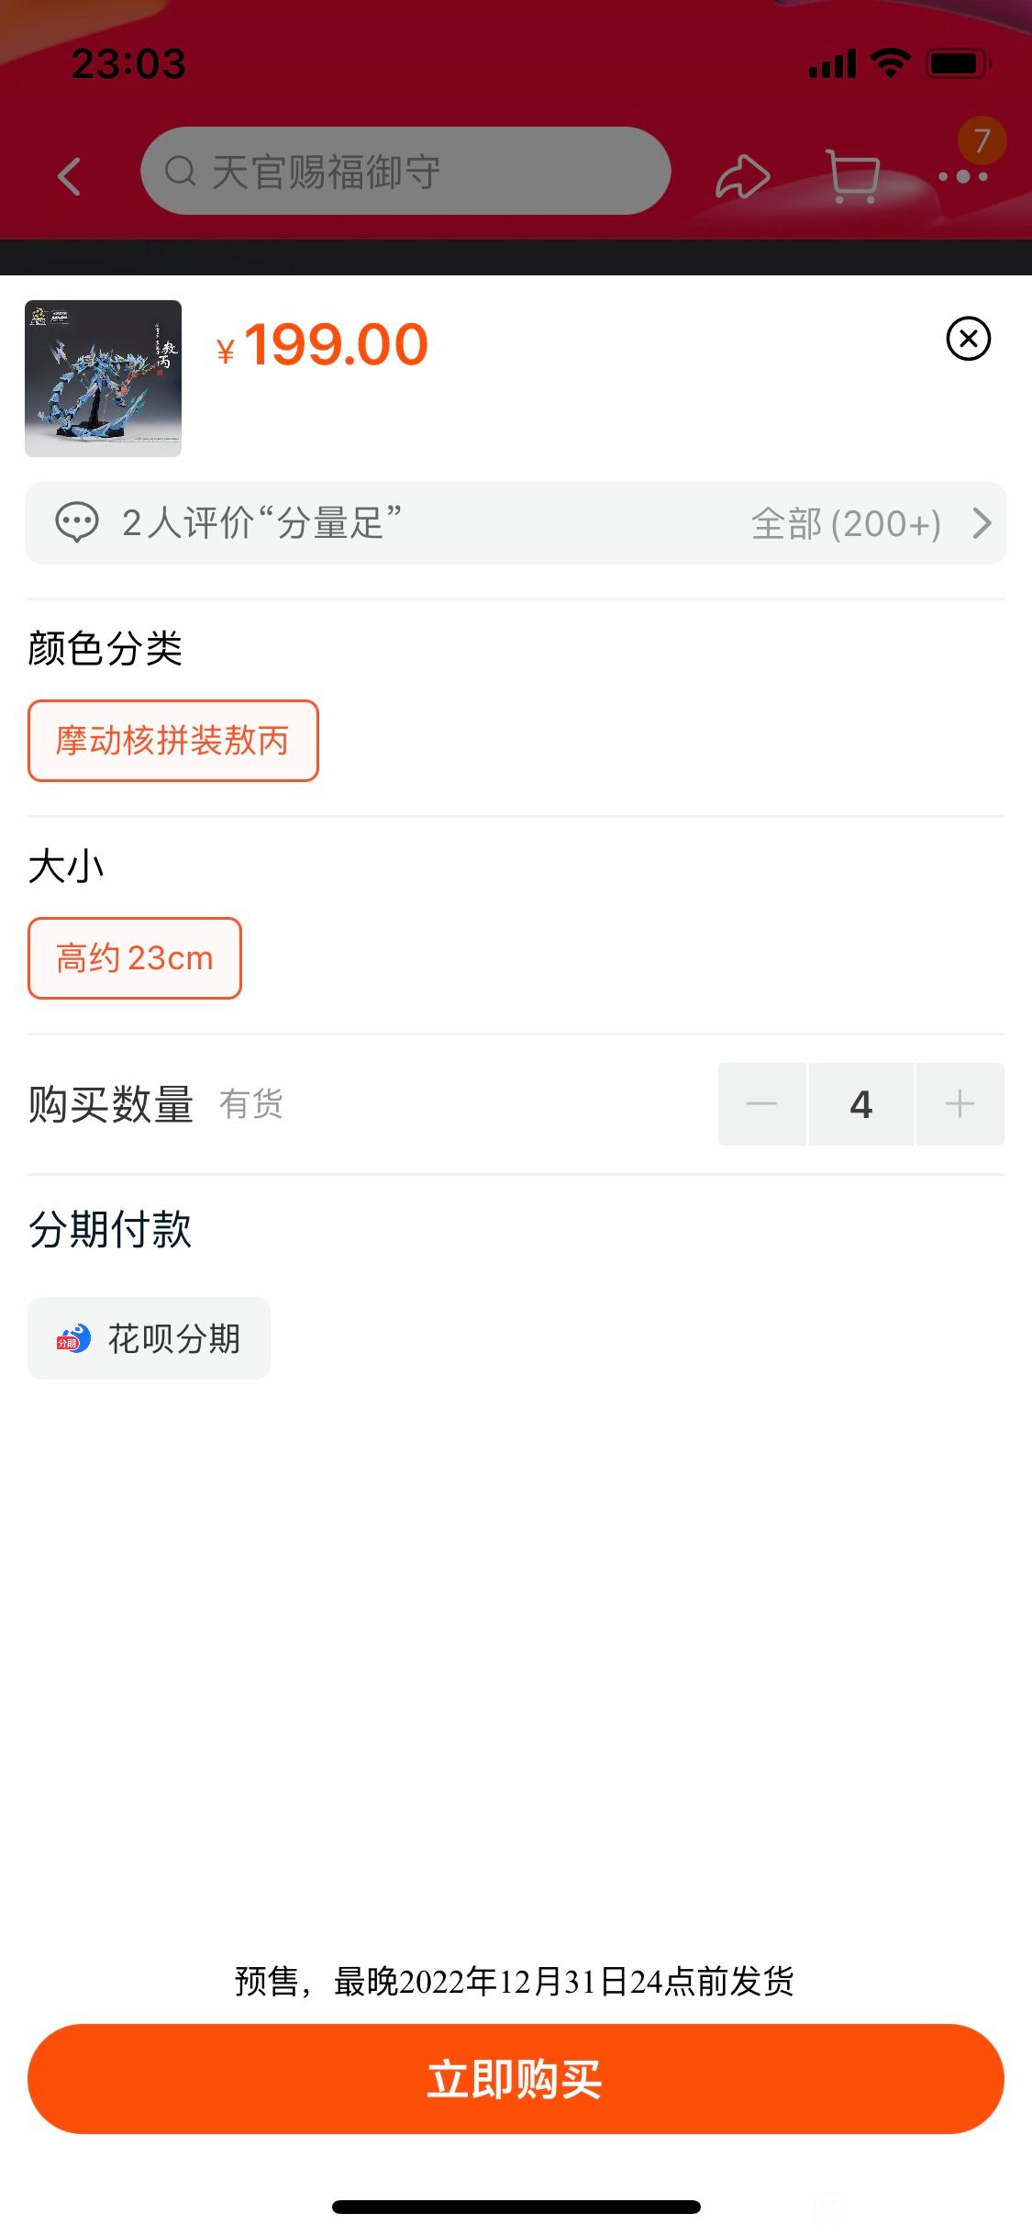
Task: Select color option 摩动核拼装敖丙
Action: pos(173,741)
